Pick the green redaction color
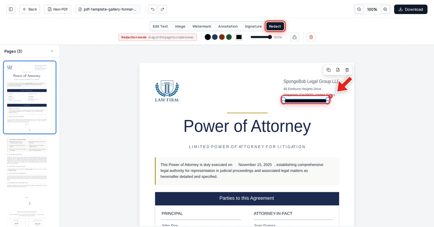The height and width of the screenshot is (227, 434). click(x=229, y=37)
